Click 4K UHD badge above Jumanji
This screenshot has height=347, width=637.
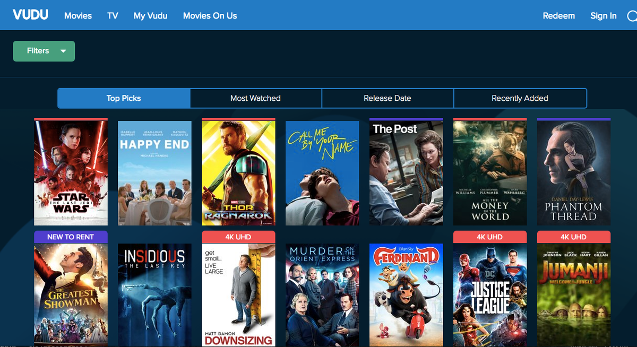pos(574,237)
